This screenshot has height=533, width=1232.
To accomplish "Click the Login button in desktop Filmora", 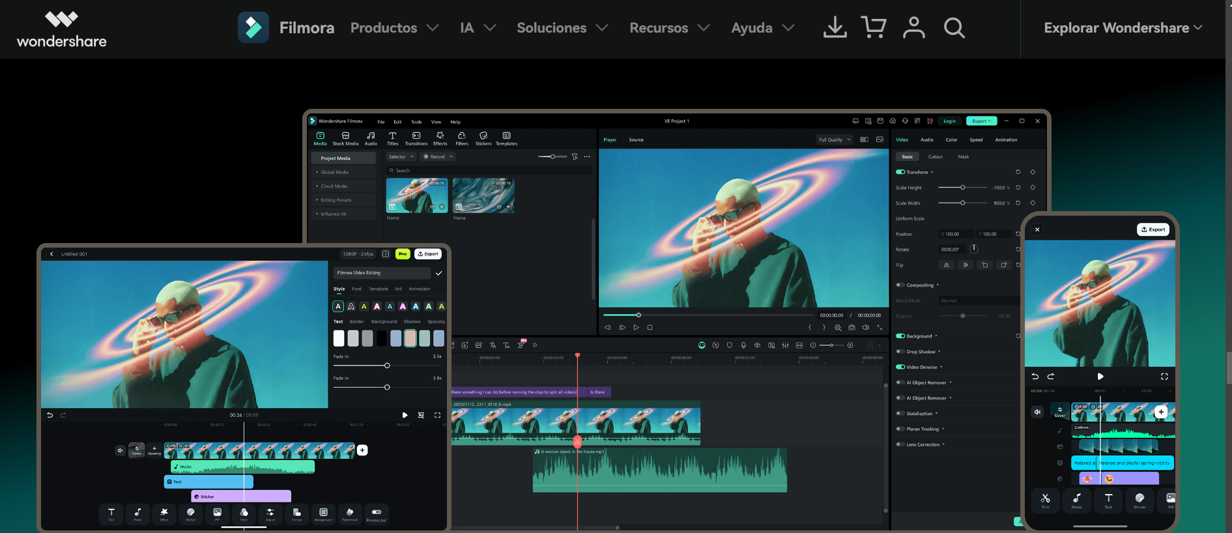I will coord(950,121).
